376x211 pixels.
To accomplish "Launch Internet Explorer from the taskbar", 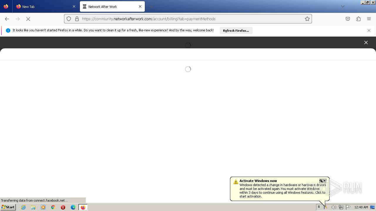I will point(23,207).
